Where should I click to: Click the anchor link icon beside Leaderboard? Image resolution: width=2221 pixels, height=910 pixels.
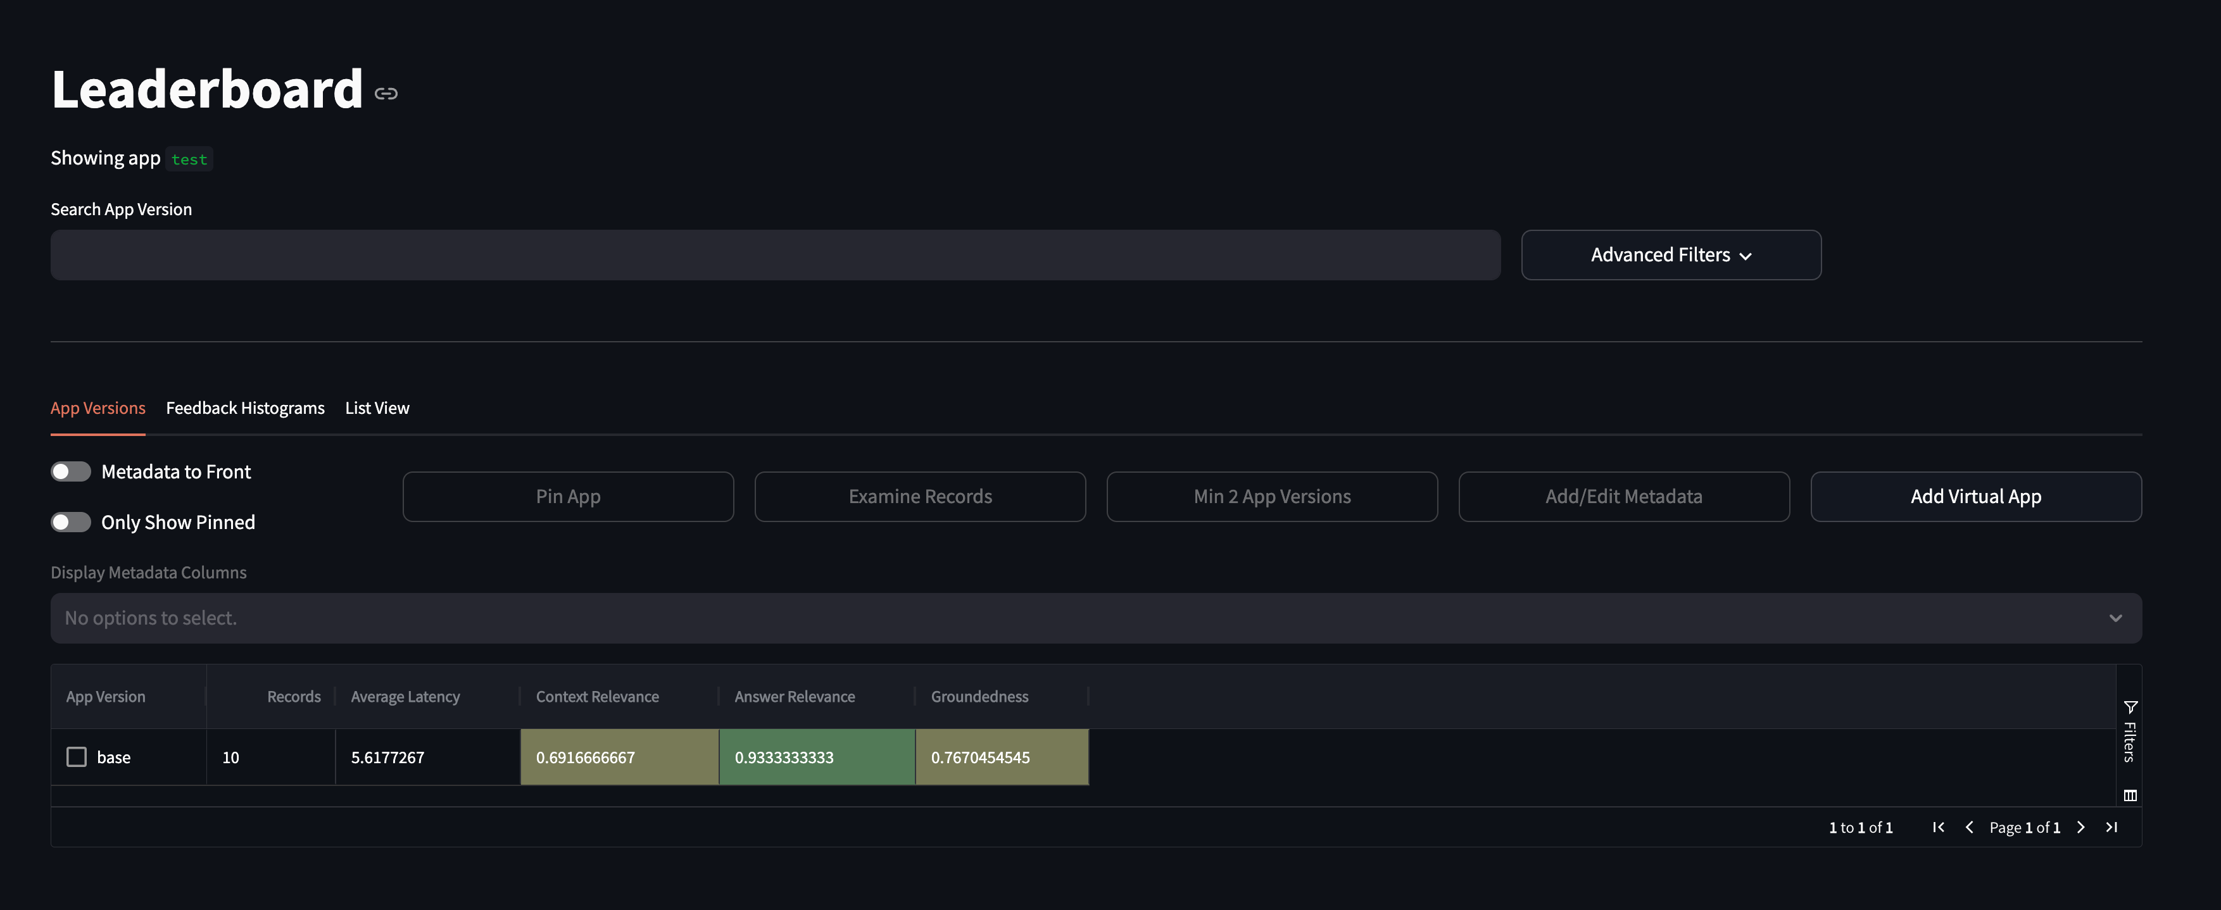pos(386,93)
